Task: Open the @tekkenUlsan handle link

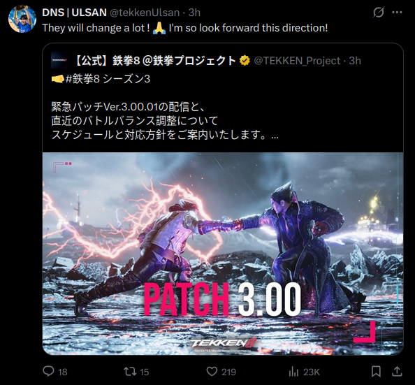Action: [x=145, y=13]
